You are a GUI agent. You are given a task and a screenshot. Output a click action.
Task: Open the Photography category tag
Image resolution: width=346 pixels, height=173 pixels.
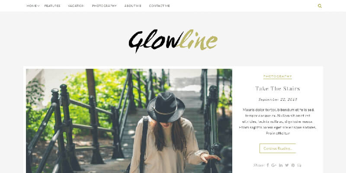click(x=278, y=77)
